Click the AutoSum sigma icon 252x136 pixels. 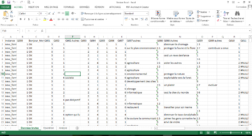(218, 12)
